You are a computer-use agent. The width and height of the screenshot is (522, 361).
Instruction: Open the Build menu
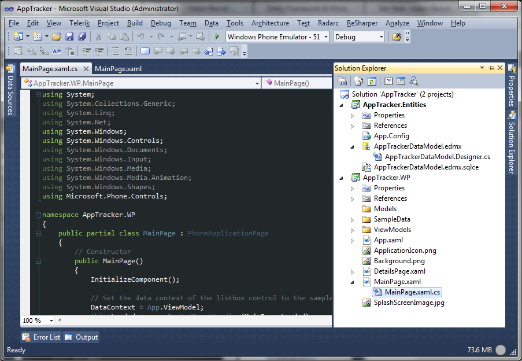click(x=135, y=23)
